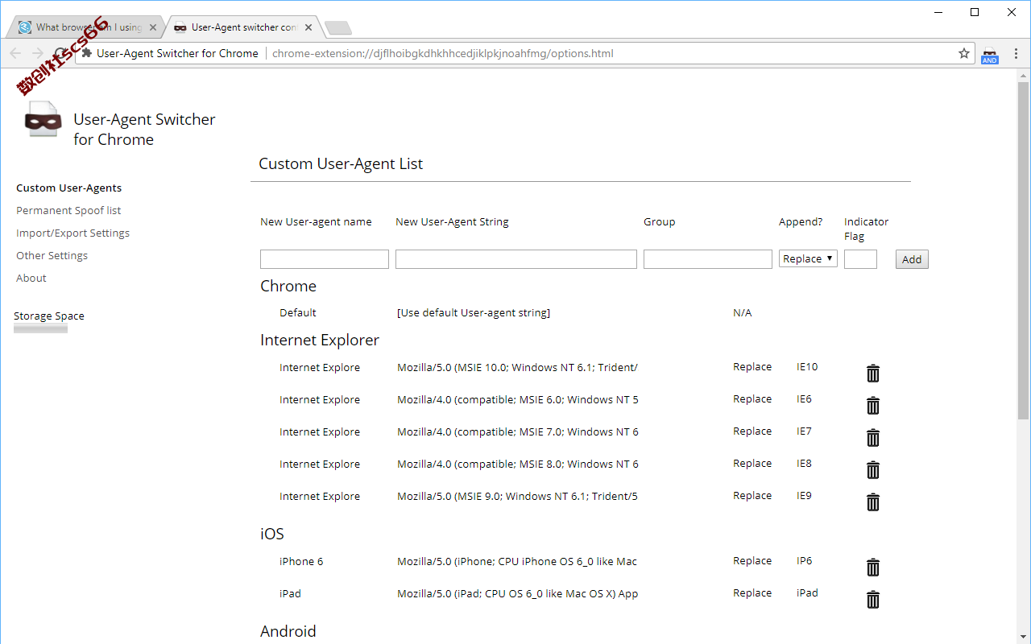The width and height of the screenshot is (1031, 644).
Task: Click the address bar URL
Action: pos(442,54)
